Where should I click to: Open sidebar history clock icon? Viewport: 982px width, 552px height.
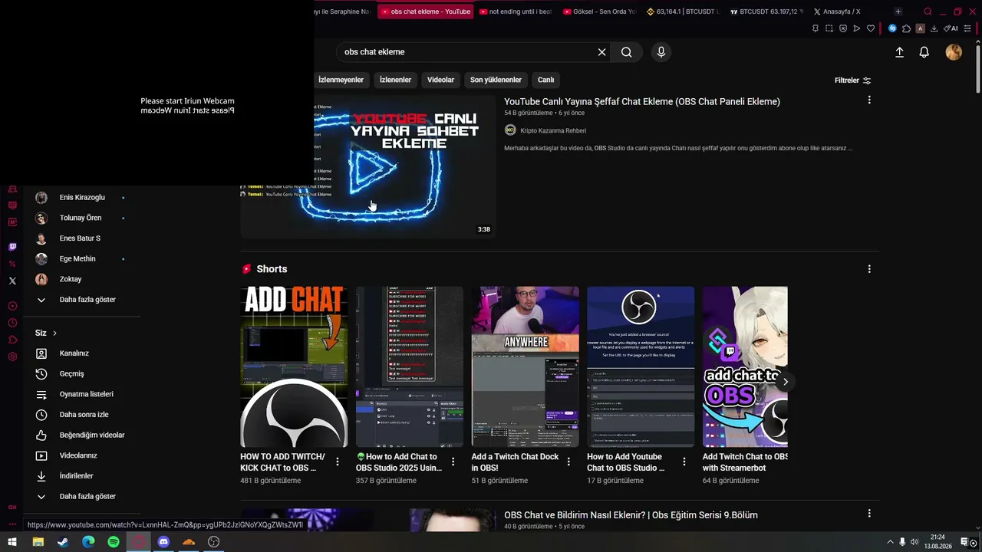[12, 323]
